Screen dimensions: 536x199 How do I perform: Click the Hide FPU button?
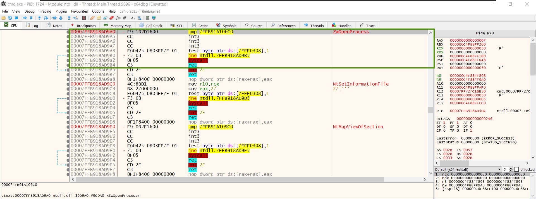pos(485,33)
